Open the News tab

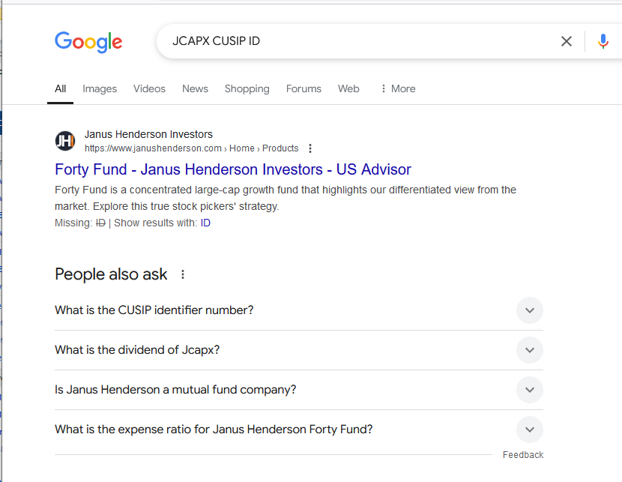tap(195, 89)
